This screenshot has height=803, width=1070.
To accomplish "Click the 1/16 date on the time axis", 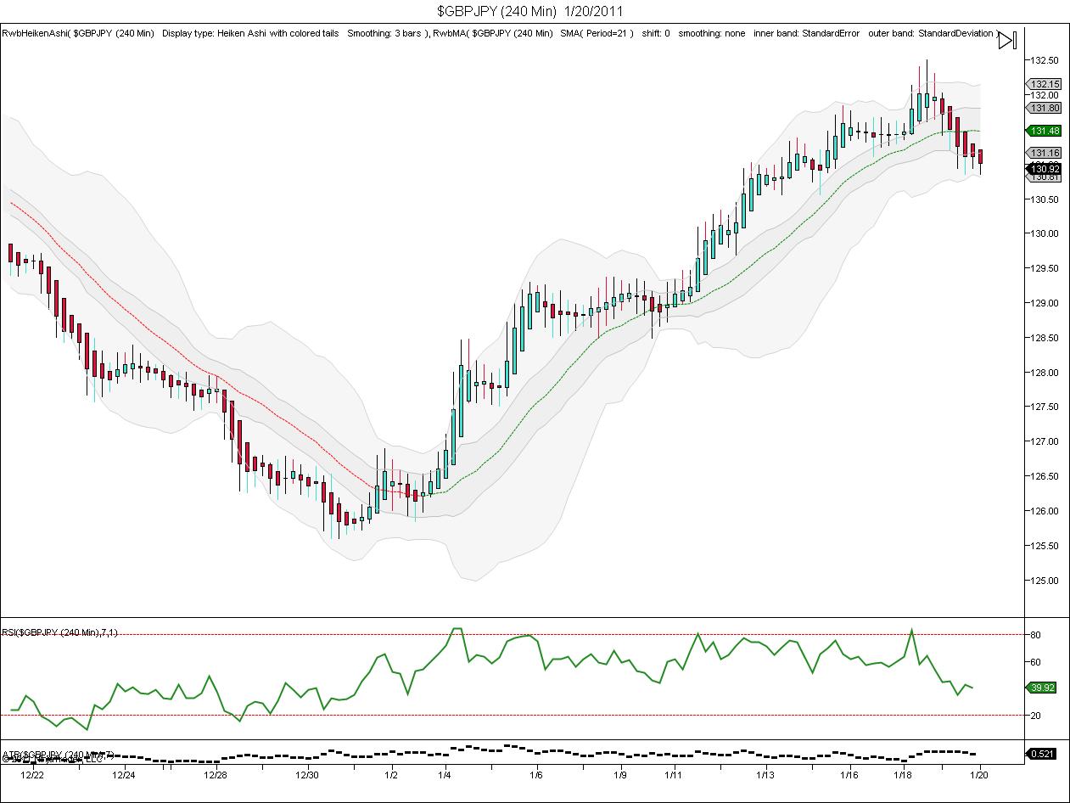I will [849, 774].
